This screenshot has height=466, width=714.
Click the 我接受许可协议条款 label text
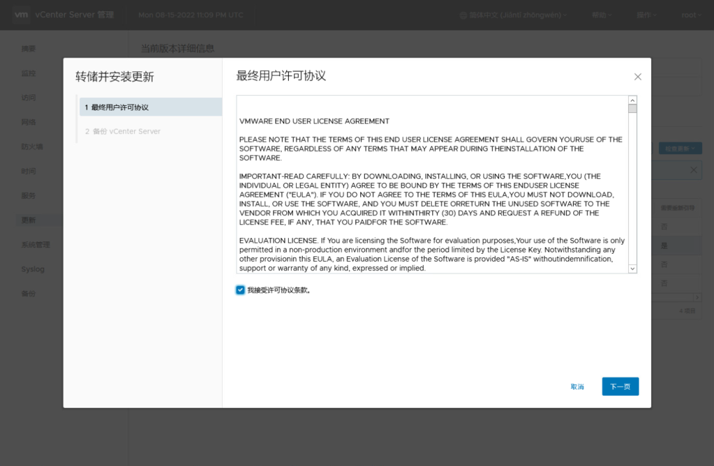[279, 290]
